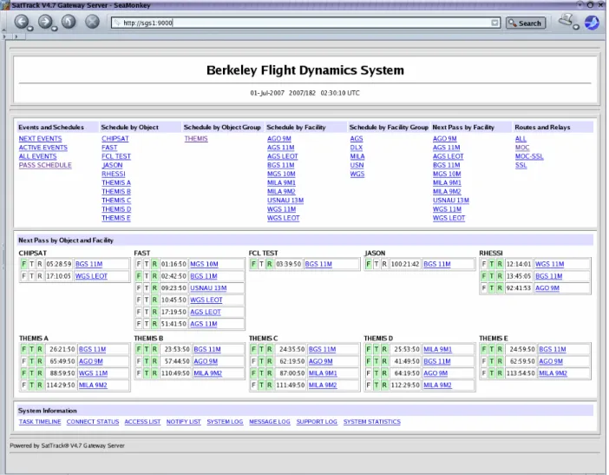Image resolution: width=609 pixels, height=475 pixels.
Task: Click the Print icon in the toolbar
Action: click(x=566, y=20)
